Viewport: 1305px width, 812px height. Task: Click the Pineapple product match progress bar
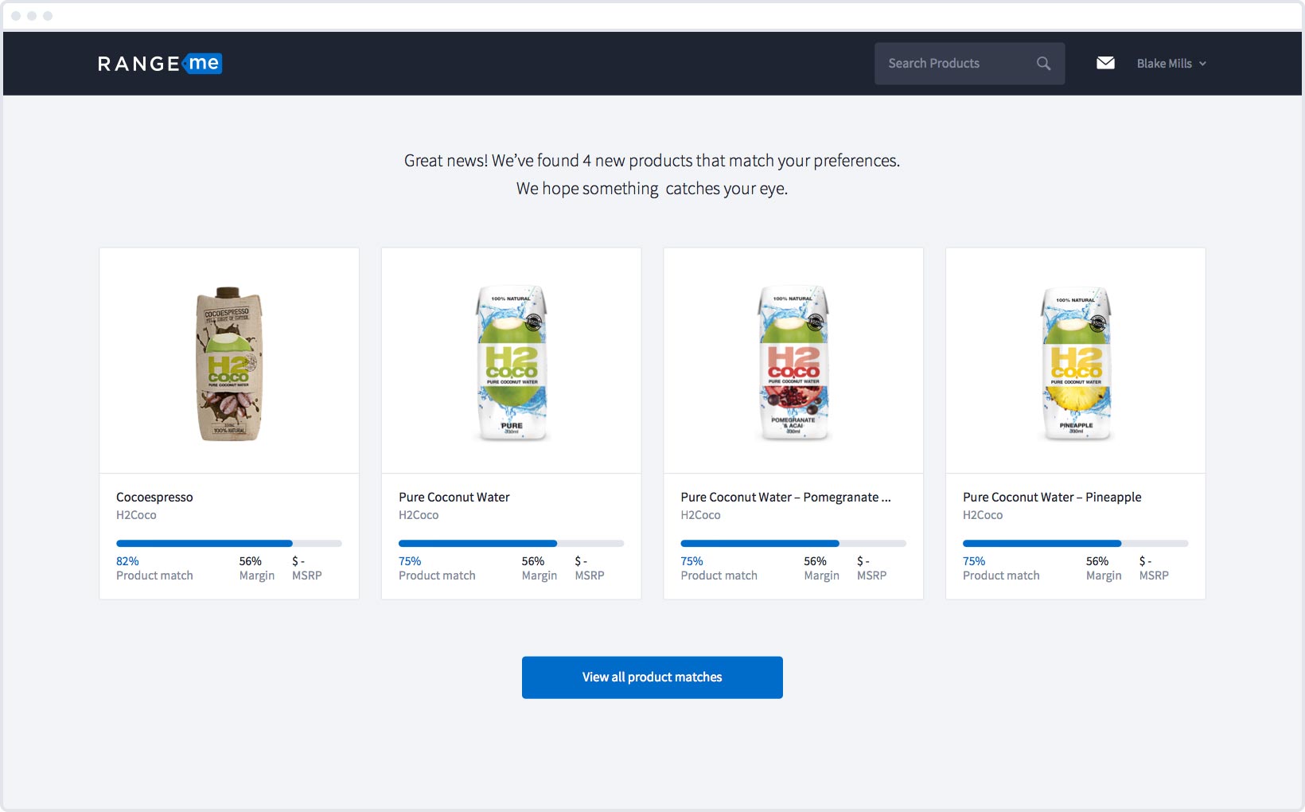tap(1075, 544)
